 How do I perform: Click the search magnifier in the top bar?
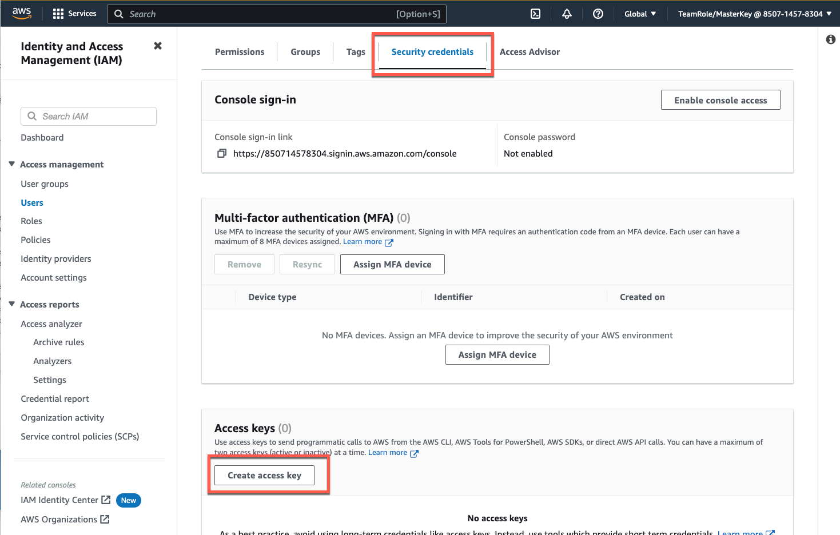pos(119,14)
